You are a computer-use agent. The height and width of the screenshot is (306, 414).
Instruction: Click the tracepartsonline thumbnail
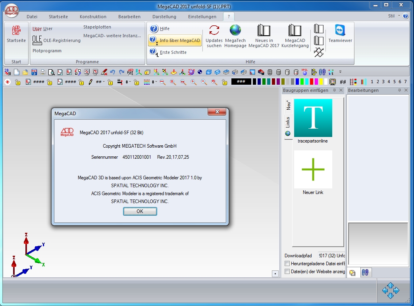(313, 118)
